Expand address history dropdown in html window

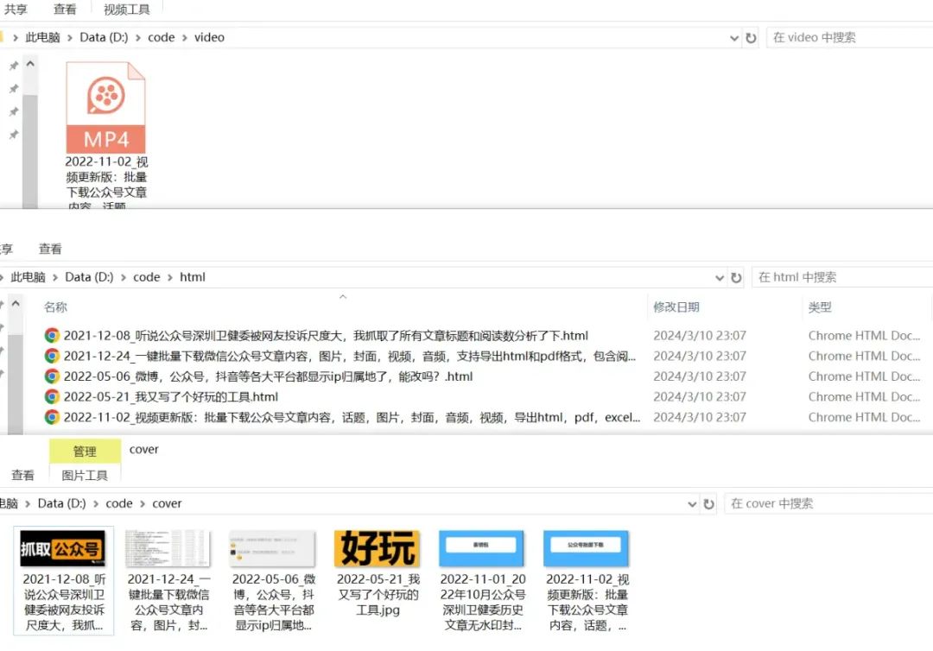tap(720, 278)
